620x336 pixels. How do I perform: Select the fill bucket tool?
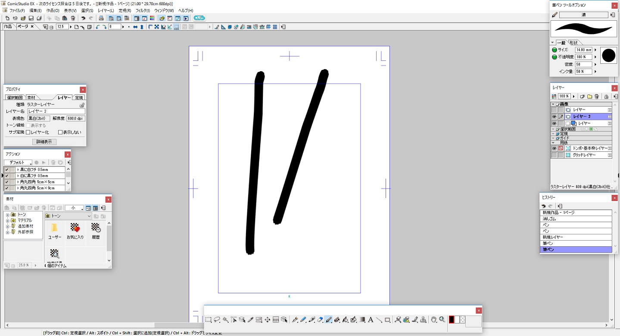point(345,320)
